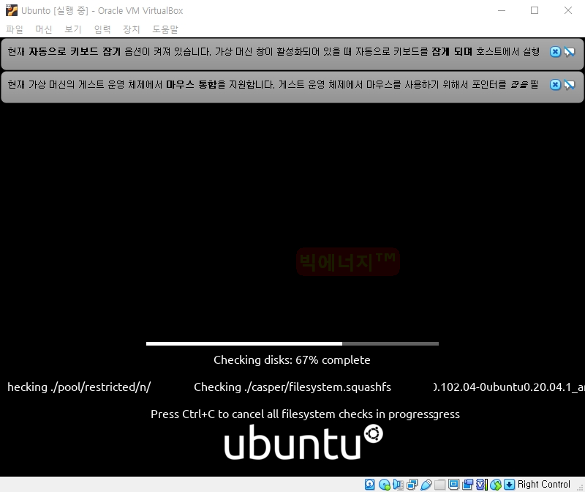Open the 도움말 menu
Screen dimensions: 585x492
pos(165,29)
